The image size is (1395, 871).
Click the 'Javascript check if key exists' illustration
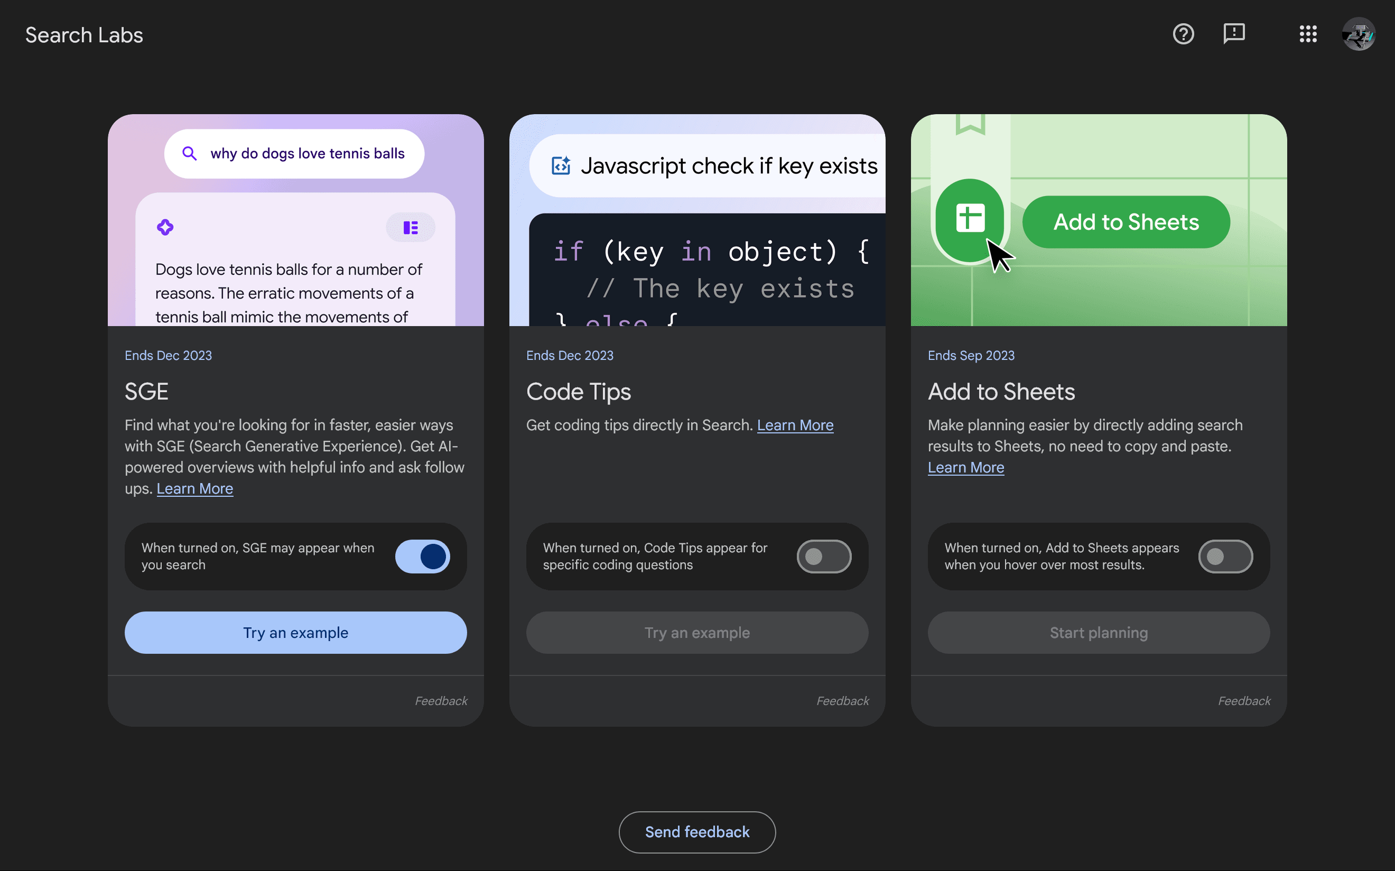point(708,166)
